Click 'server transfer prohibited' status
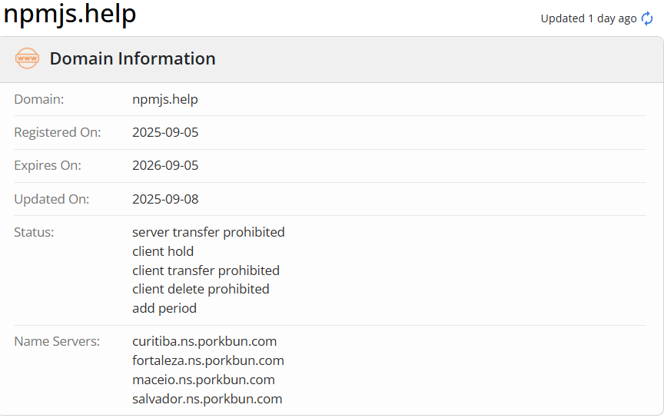 pos(208,232)
